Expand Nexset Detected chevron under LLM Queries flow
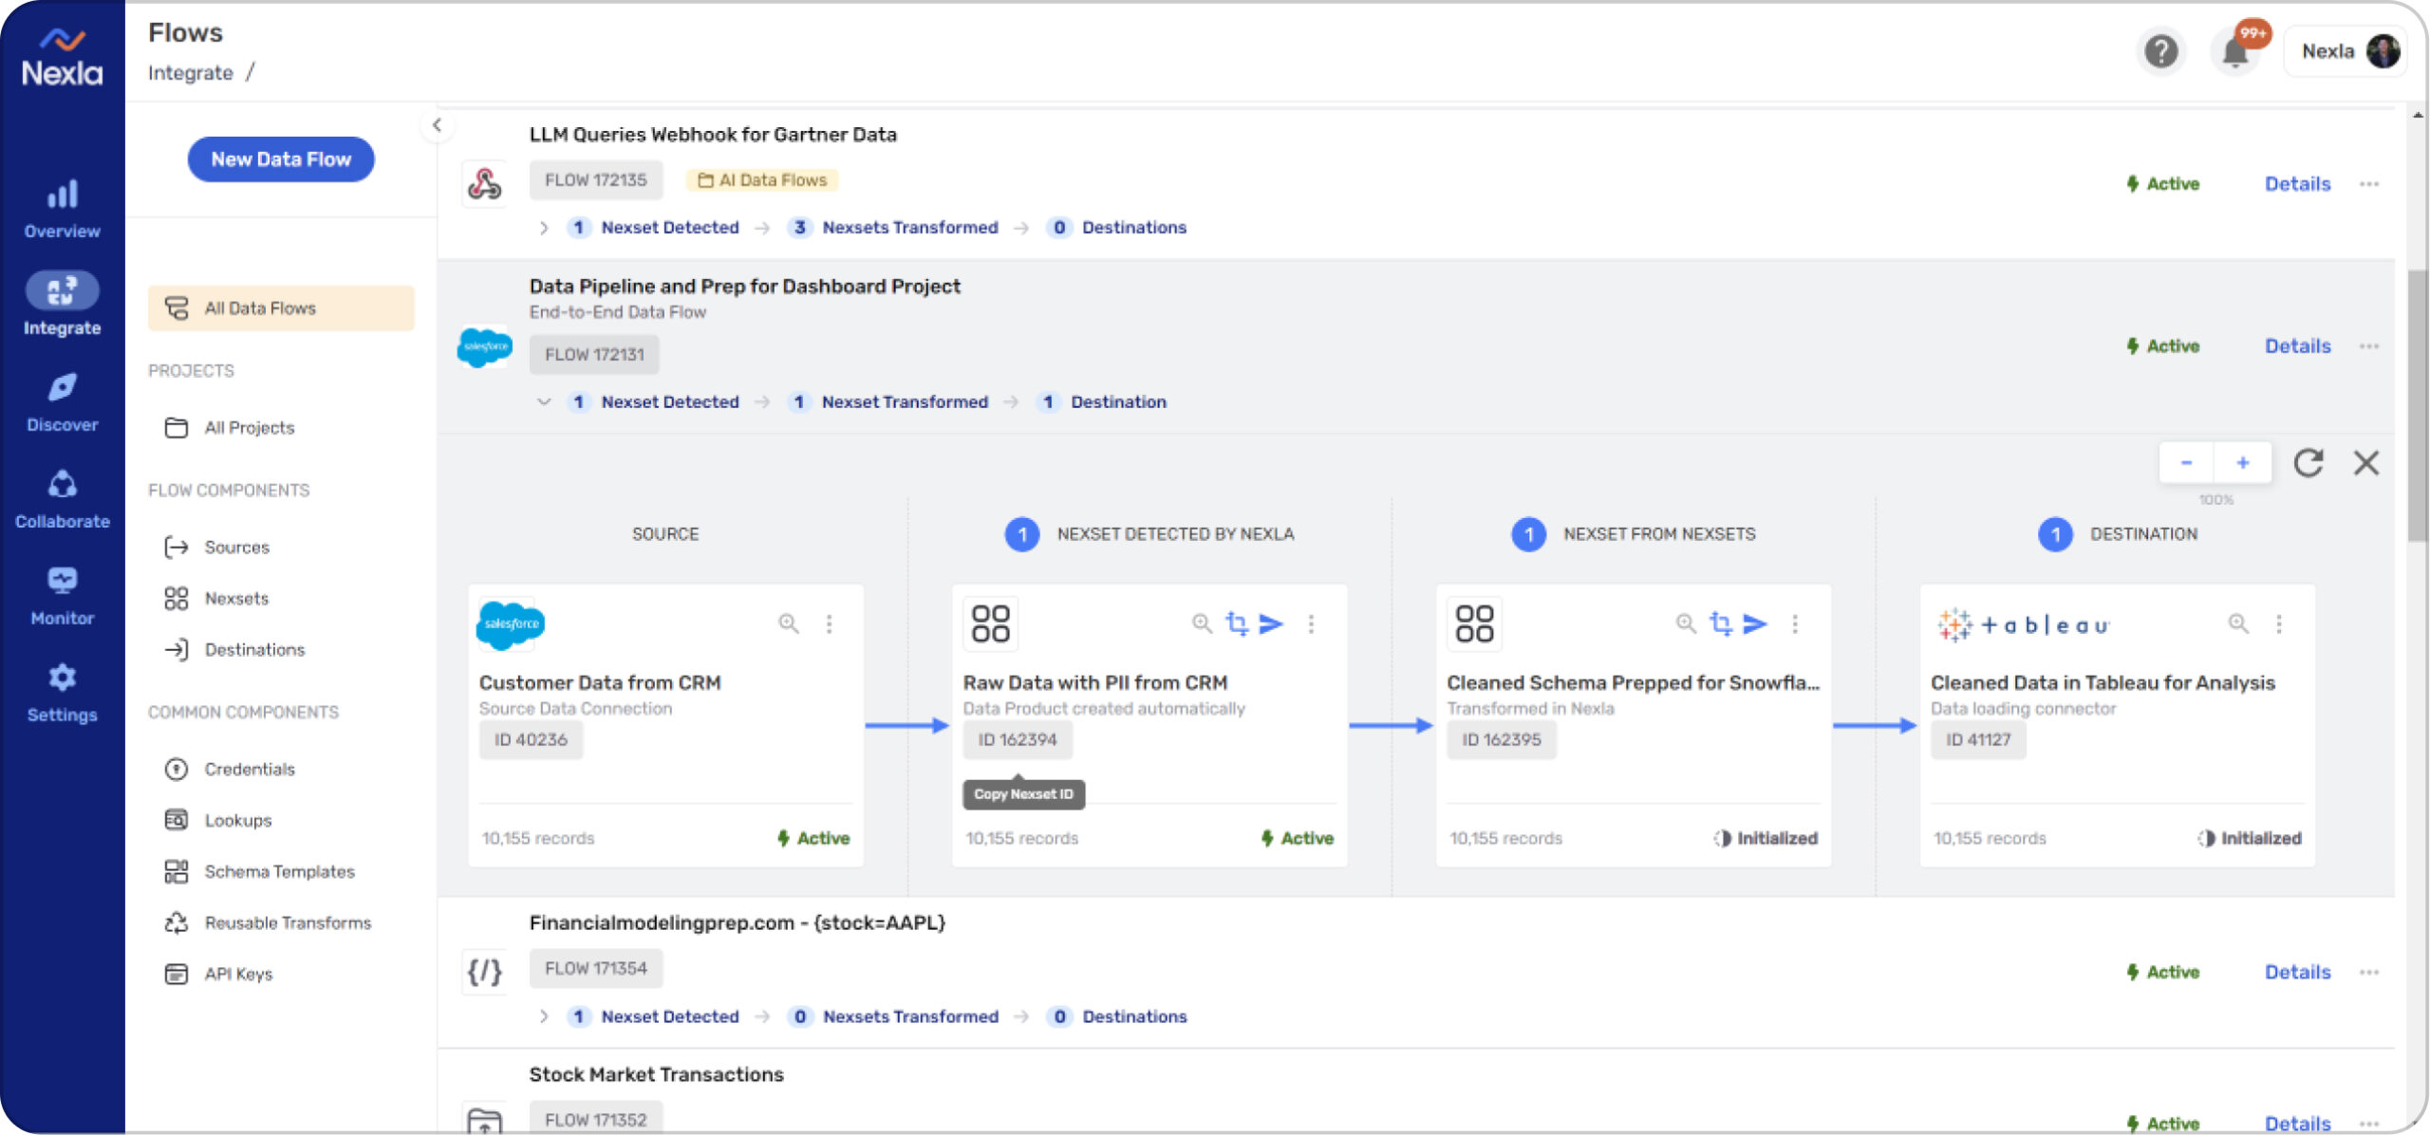 (544, 227)
